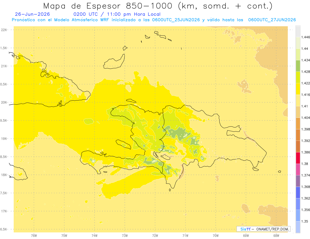Click the legend value 1.416

pyautogui.click(x=306, y=95)
